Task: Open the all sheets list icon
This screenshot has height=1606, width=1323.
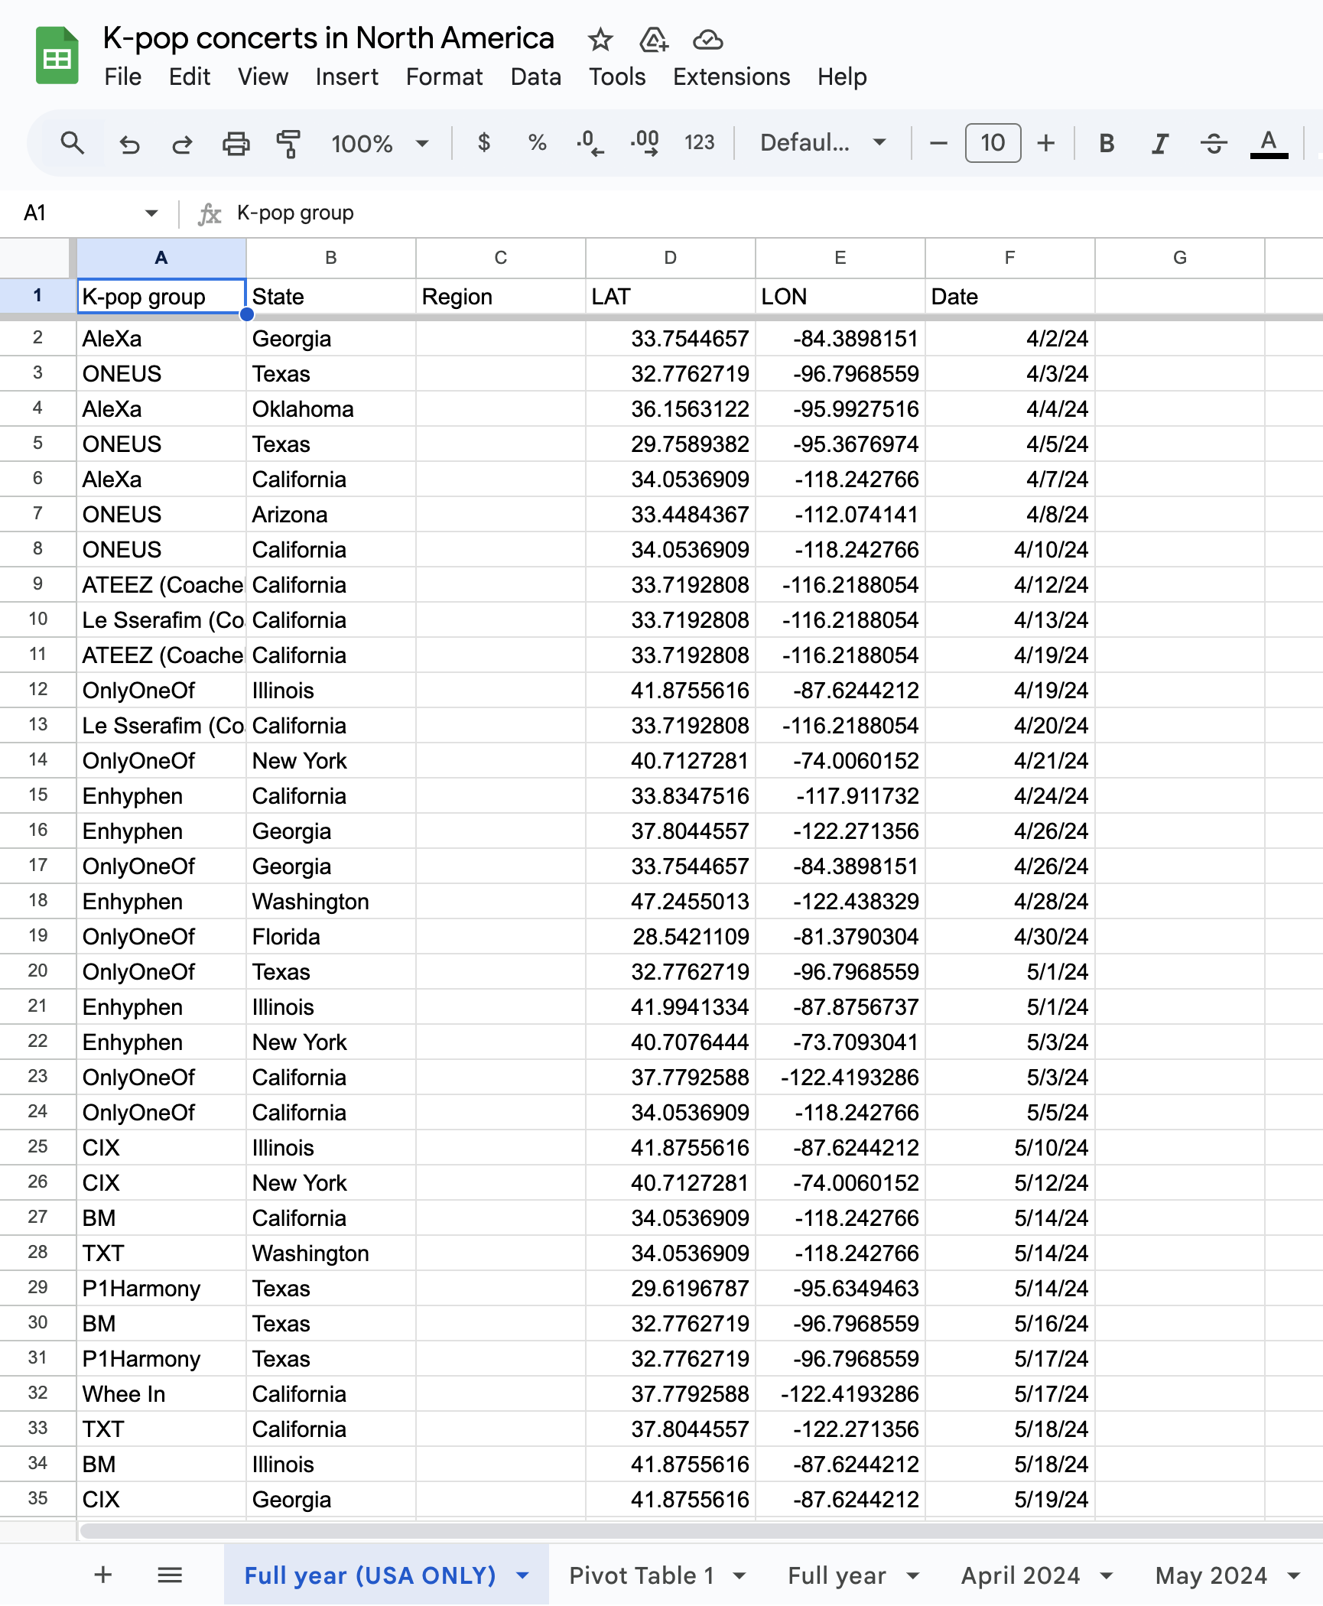Action: click(x=170, y=1575)
